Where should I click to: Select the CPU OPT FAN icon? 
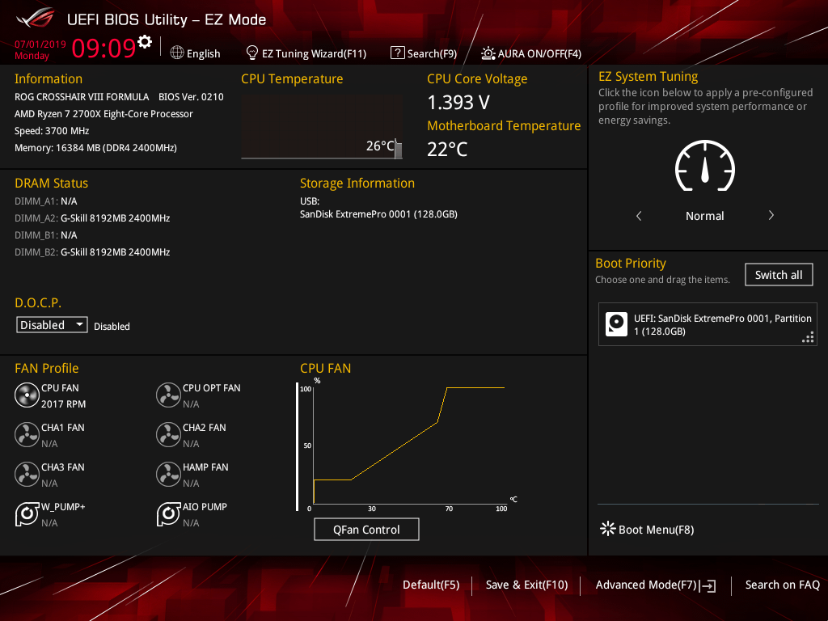coord(168,395)
